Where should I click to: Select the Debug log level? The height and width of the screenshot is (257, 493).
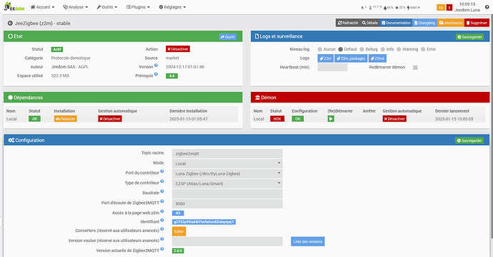click(x=362, y=49)
